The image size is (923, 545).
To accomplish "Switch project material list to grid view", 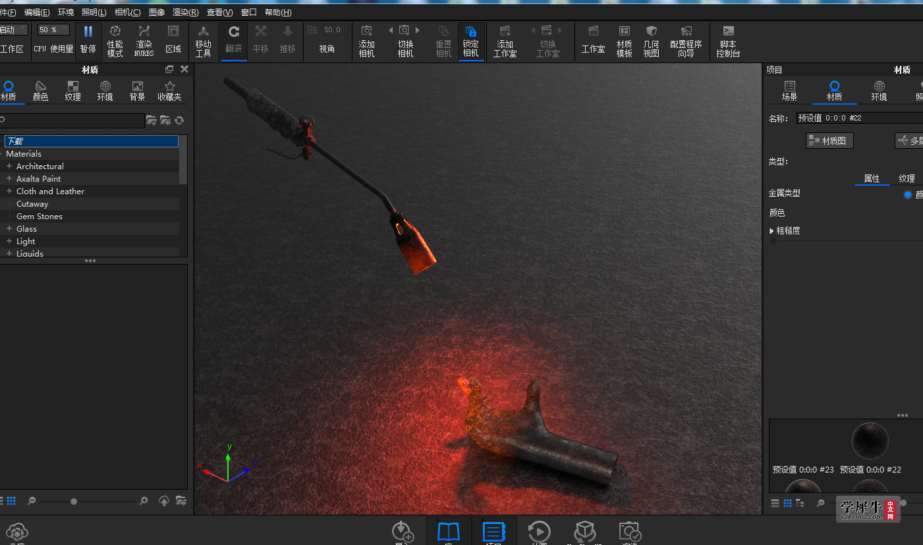I will (787, 503).
